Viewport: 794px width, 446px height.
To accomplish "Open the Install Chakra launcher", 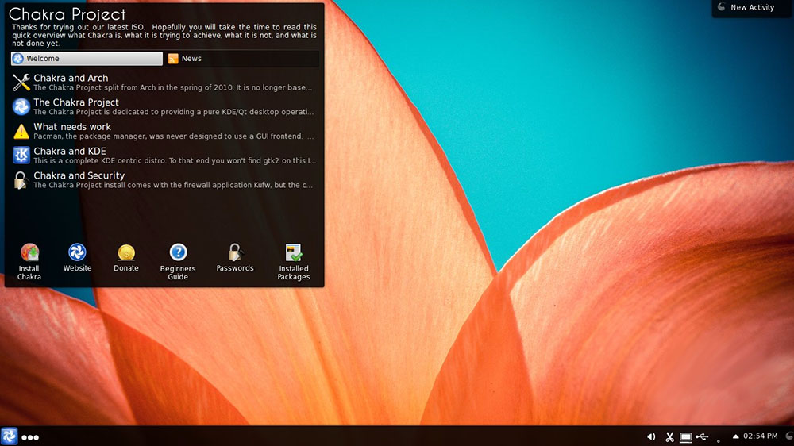I will 29,262.
